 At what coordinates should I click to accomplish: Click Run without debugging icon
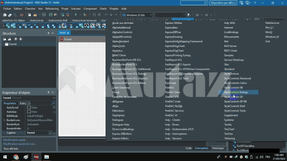point(85,15)
